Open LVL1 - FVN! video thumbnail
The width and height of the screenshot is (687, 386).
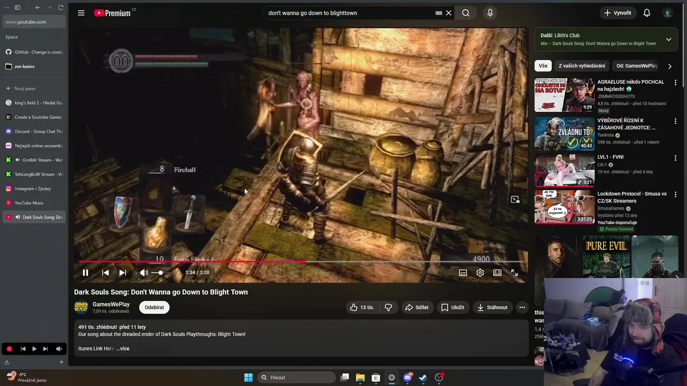click(564, 170)
